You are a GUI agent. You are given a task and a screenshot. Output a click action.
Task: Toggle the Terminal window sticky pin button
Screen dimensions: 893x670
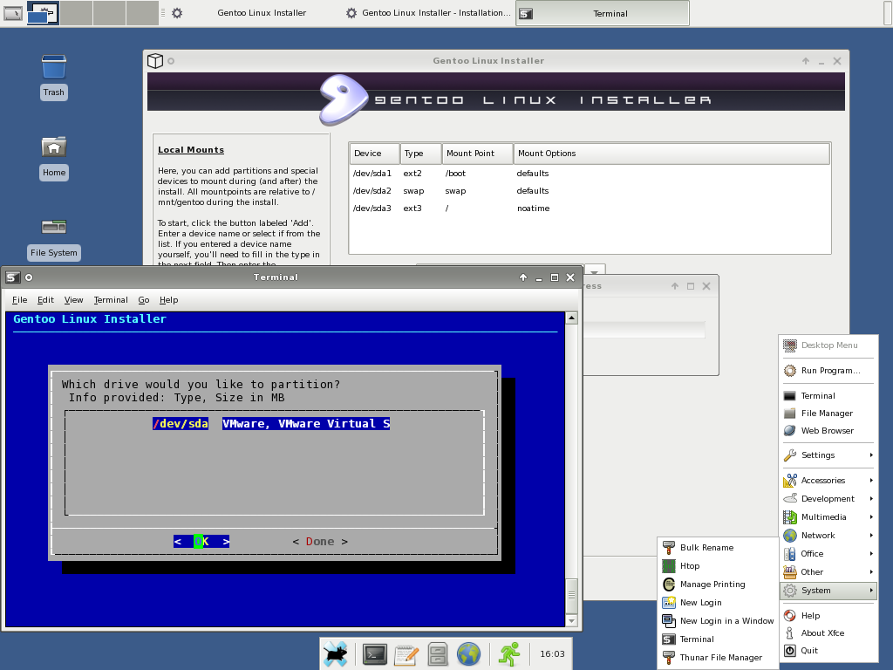29,277
